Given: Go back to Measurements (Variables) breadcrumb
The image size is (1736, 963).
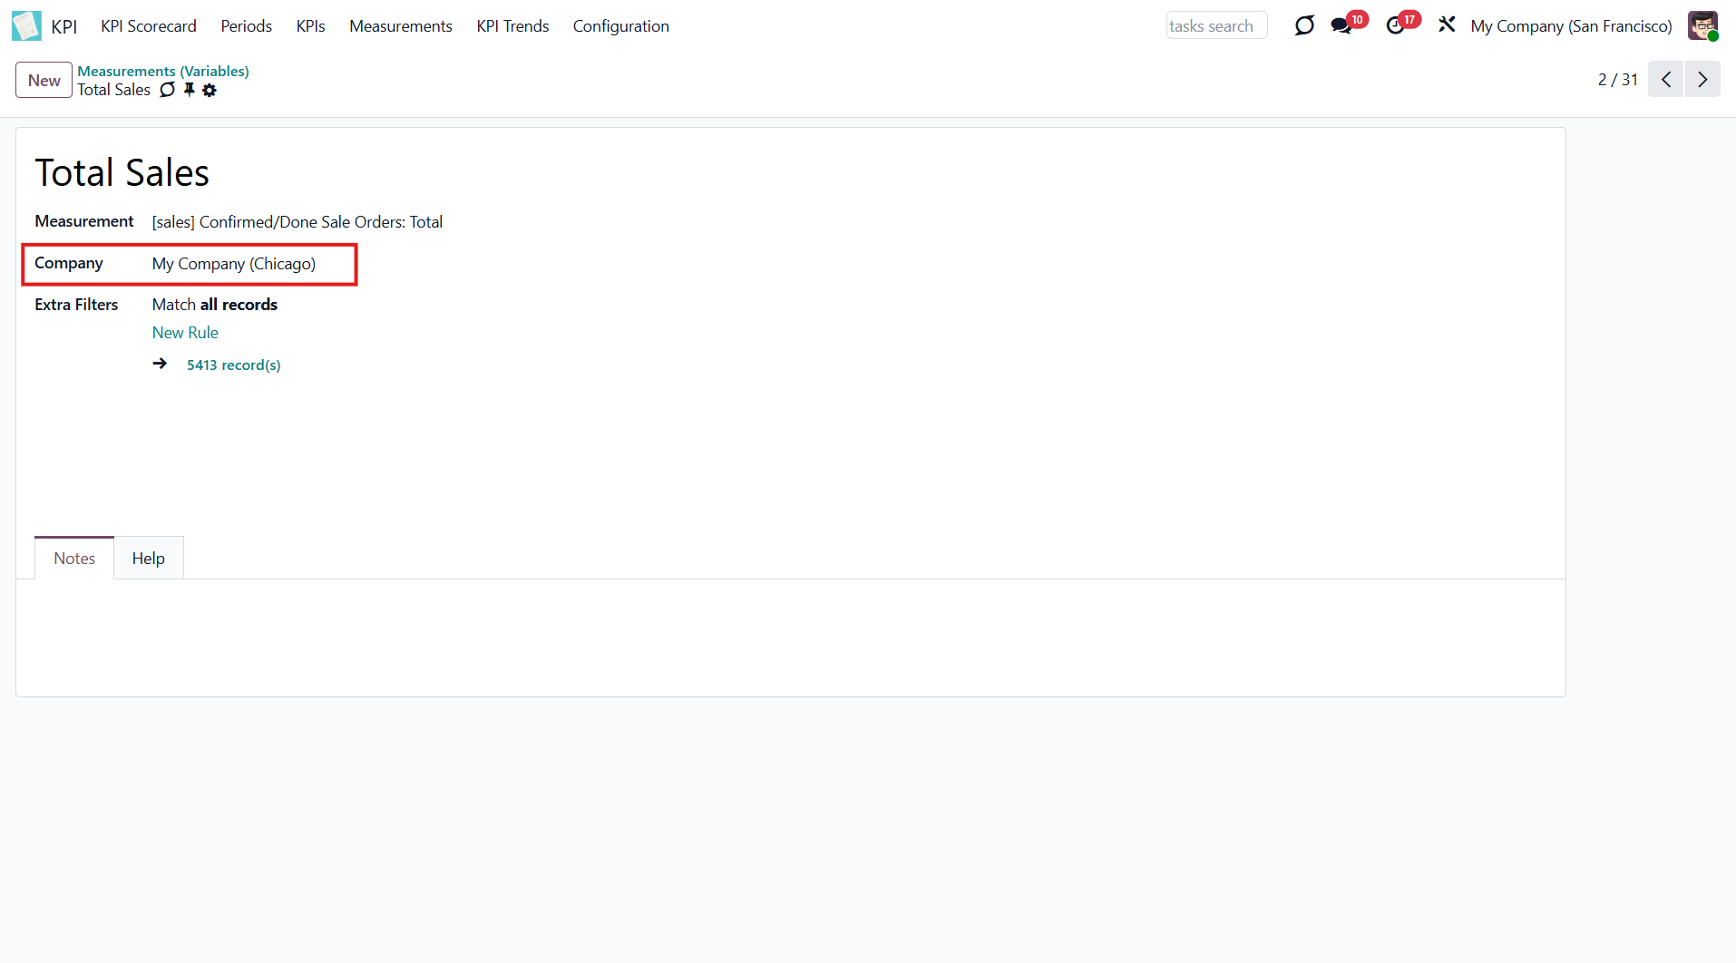Looking at the screenshot, I should [163, 71].
